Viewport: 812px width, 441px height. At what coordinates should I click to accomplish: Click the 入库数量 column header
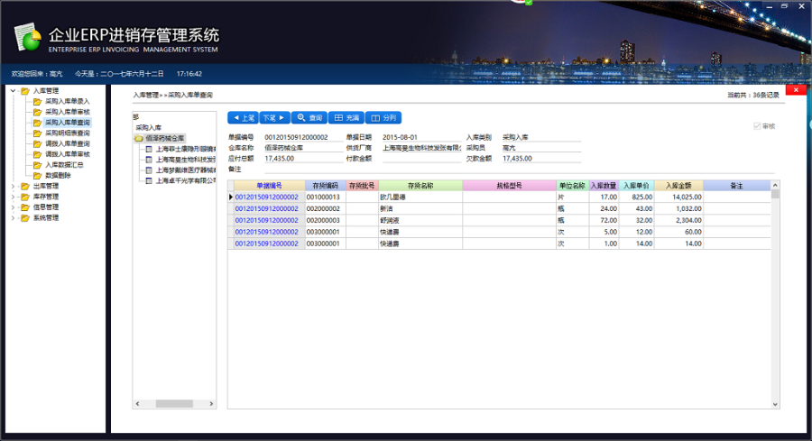point(604,186)
